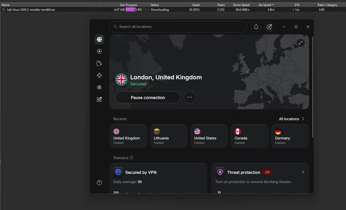Click the VPN window vertical scrollbar
346x210 pixels.
[313, 87]
